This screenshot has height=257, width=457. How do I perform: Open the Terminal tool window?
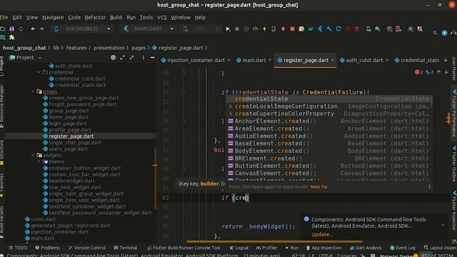126,248
